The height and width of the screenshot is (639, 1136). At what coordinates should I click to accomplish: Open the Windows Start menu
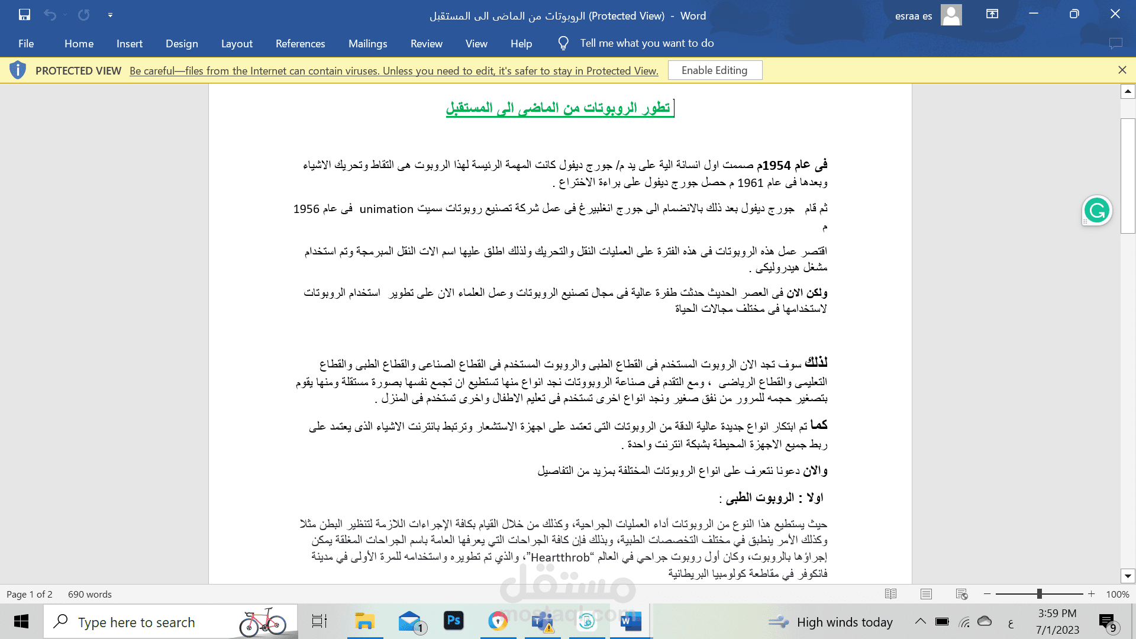[21, 622]
